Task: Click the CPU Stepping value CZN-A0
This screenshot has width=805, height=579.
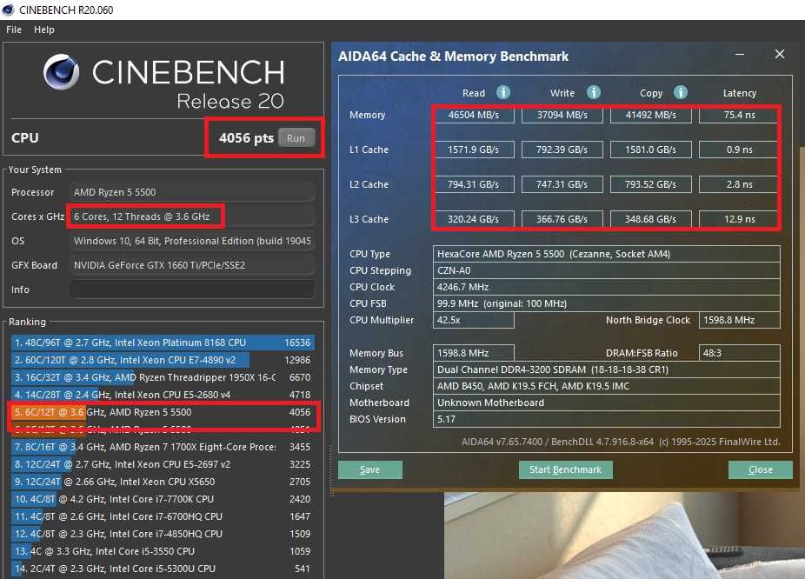Action: pos(607,270)
